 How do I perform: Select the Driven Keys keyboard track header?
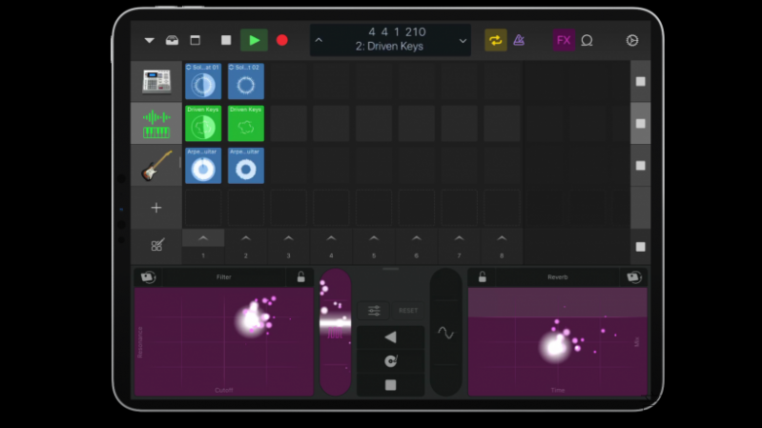[156, 123]
